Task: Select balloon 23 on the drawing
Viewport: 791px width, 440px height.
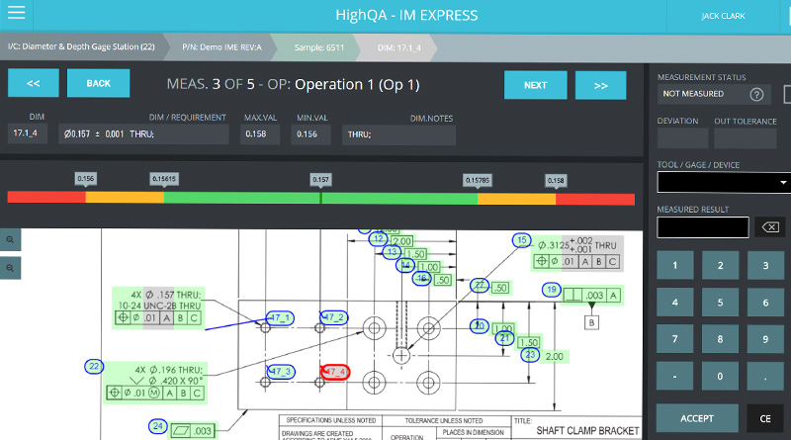Action: coord(530,355)
